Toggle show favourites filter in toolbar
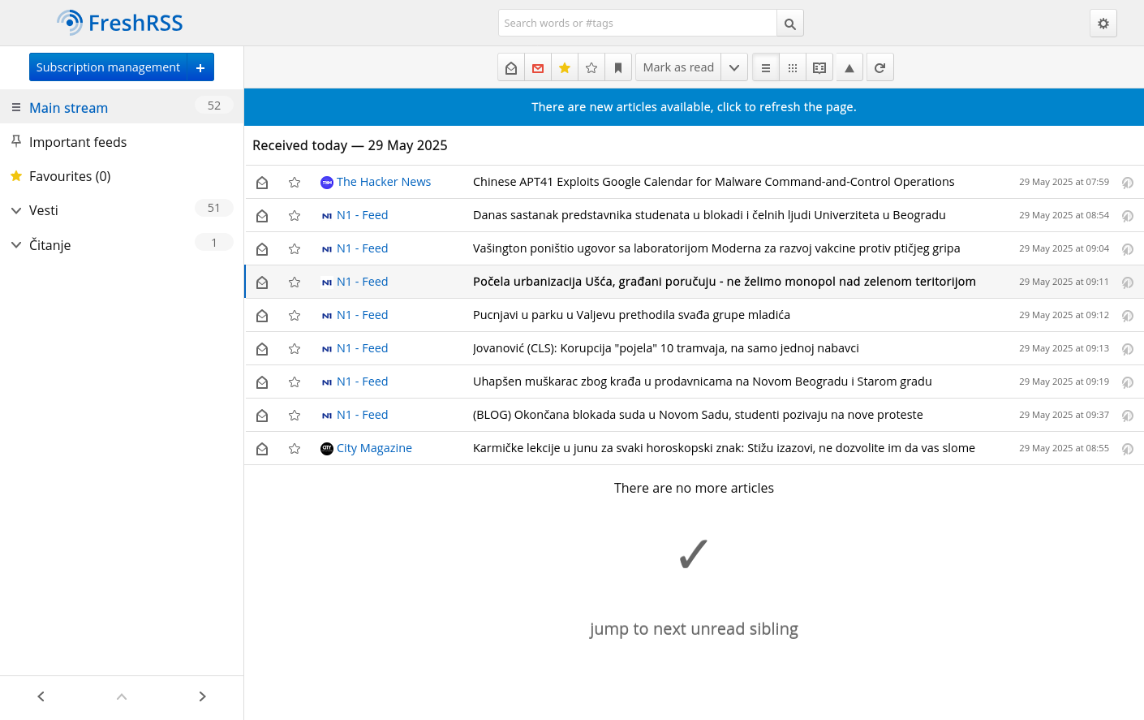This screenshot has height=720, width=1144. pyautogui.click(x=565, y=67)
